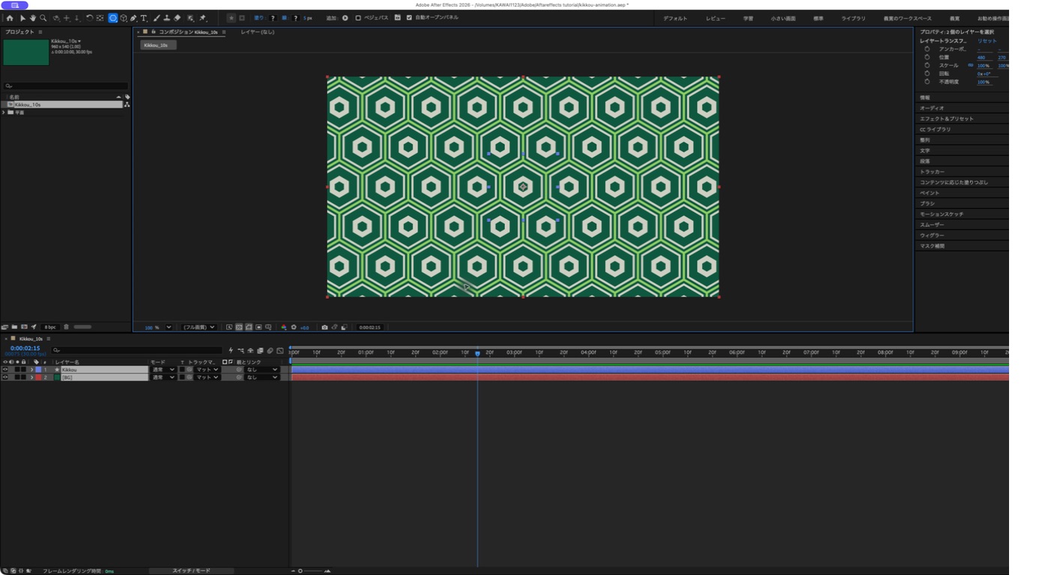Select the Hand tool in toolbar

(x=33, y=18)
